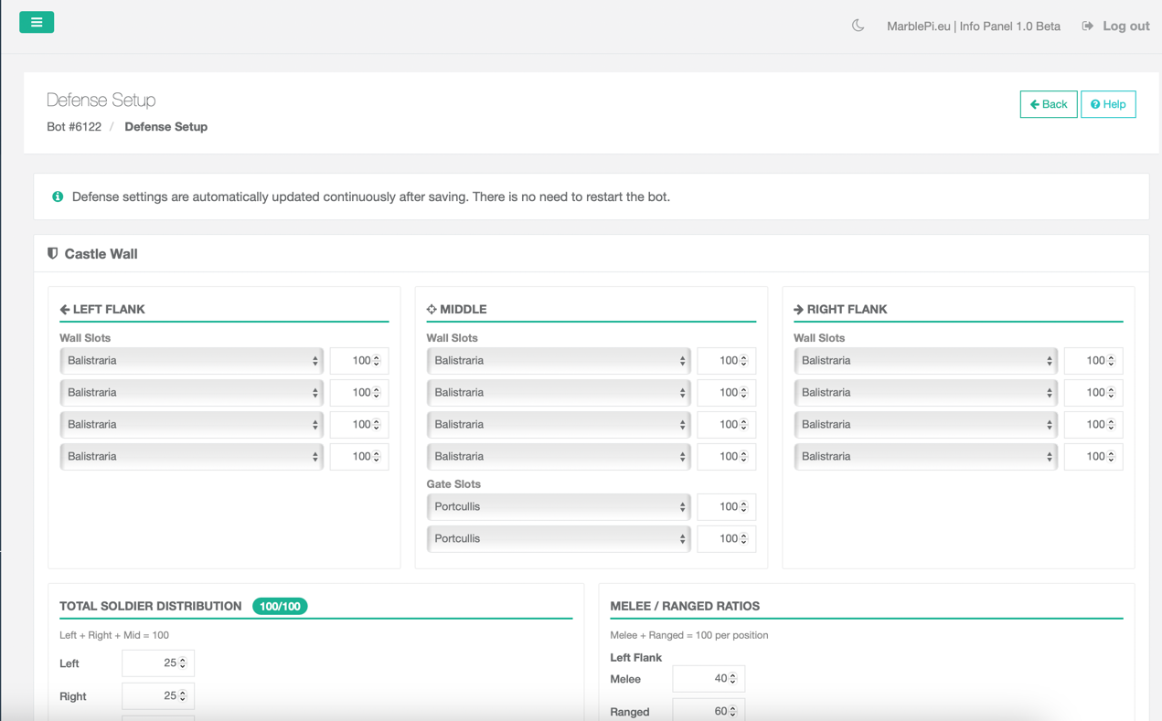Click the Middle crosshair icon
The height and width of the screenshot is (721, 1162).
click(432, 310)
